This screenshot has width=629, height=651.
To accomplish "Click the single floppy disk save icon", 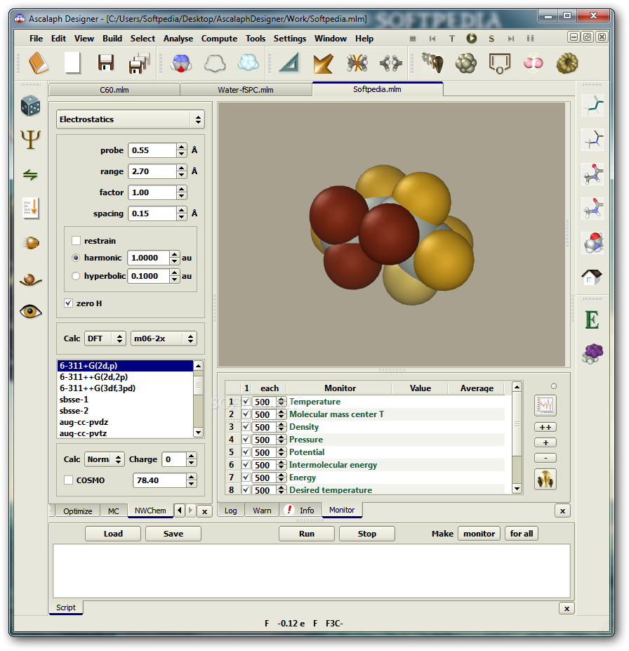I will point(106,63).
